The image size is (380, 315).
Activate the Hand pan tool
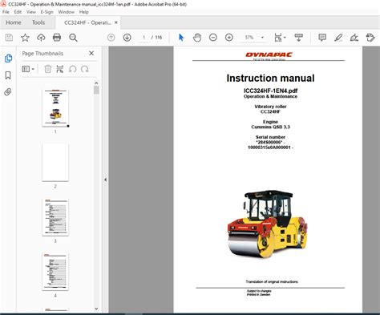197,38
